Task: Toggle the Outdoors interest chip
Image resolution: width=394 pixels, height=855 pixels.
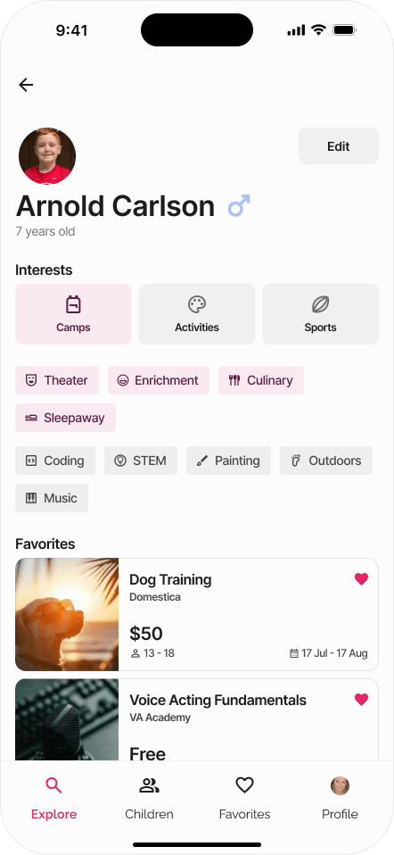Action: [x=326, y=461]
